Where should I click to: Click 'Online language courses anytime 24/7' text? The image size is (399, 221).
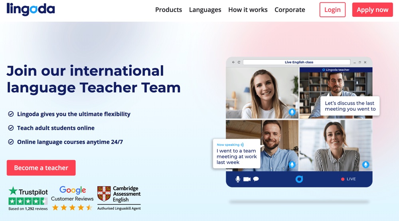pyautogui.click(x=70, y=142)
